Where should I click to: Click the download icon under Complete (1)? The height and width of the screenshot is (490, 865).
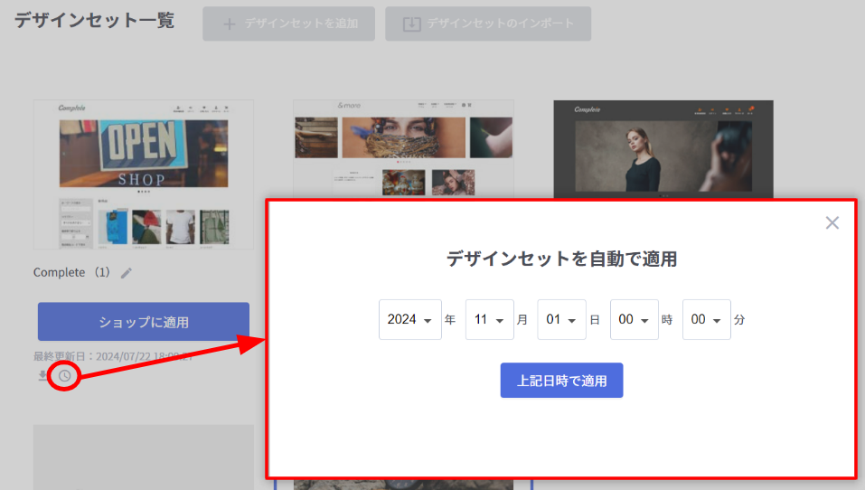[x=42, y=376]
